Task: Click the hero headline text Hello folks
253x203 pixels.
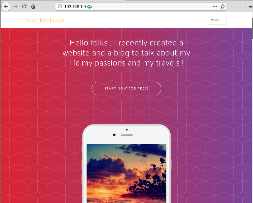Action: pos(89,43)
